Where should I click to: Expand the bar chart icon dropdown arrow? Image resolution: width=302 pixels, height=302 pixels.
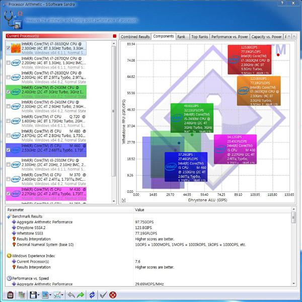[50, 295]
